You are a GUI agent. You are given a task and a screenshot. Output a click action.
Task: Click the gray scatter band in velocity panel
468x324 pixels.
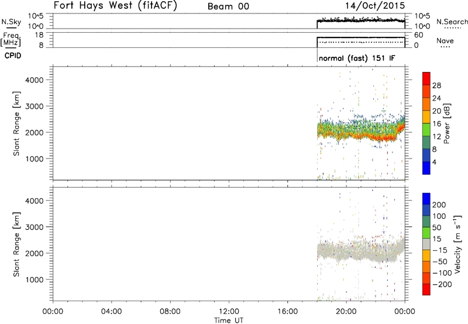[361, 250]
